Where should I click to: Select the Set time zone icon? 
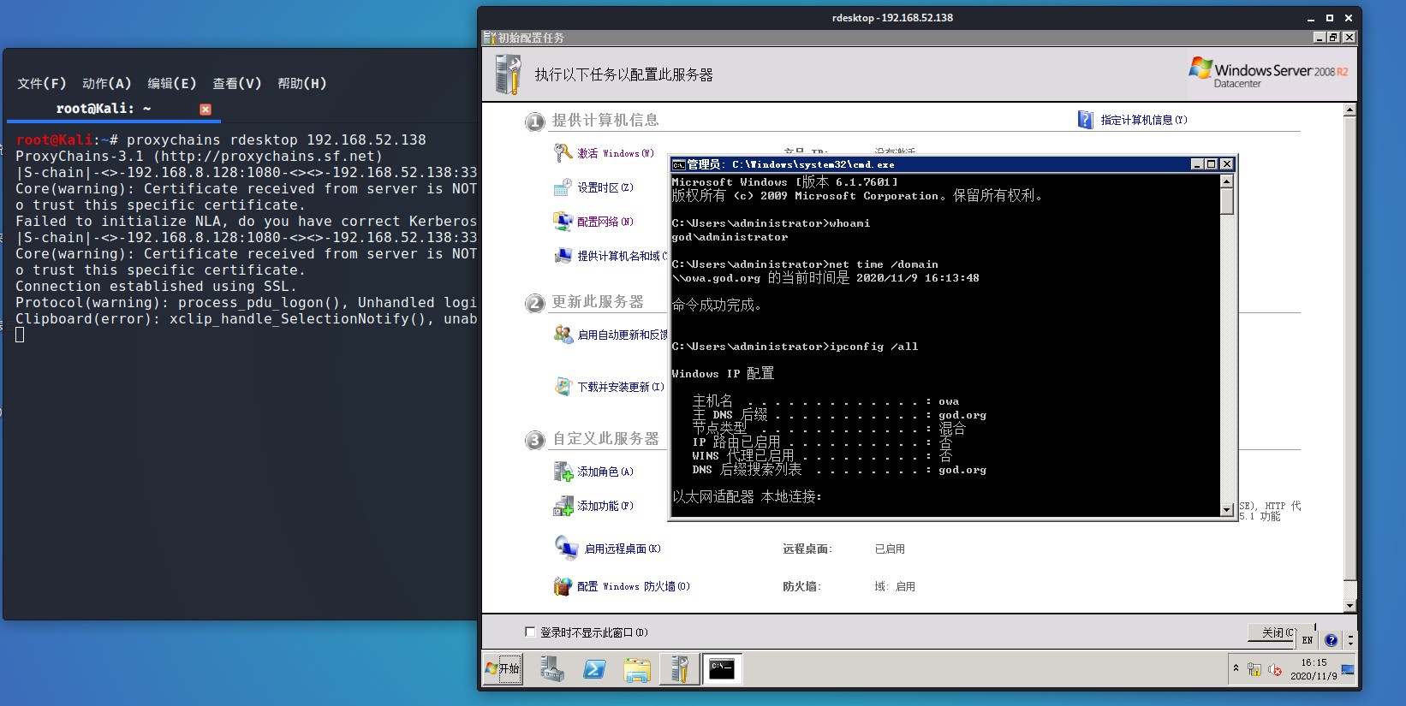[x=563, y=187]
